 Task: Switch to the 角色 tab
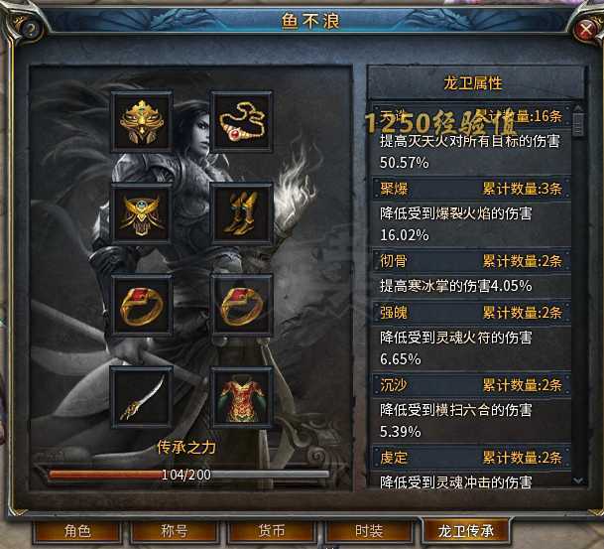coord(77,531)
